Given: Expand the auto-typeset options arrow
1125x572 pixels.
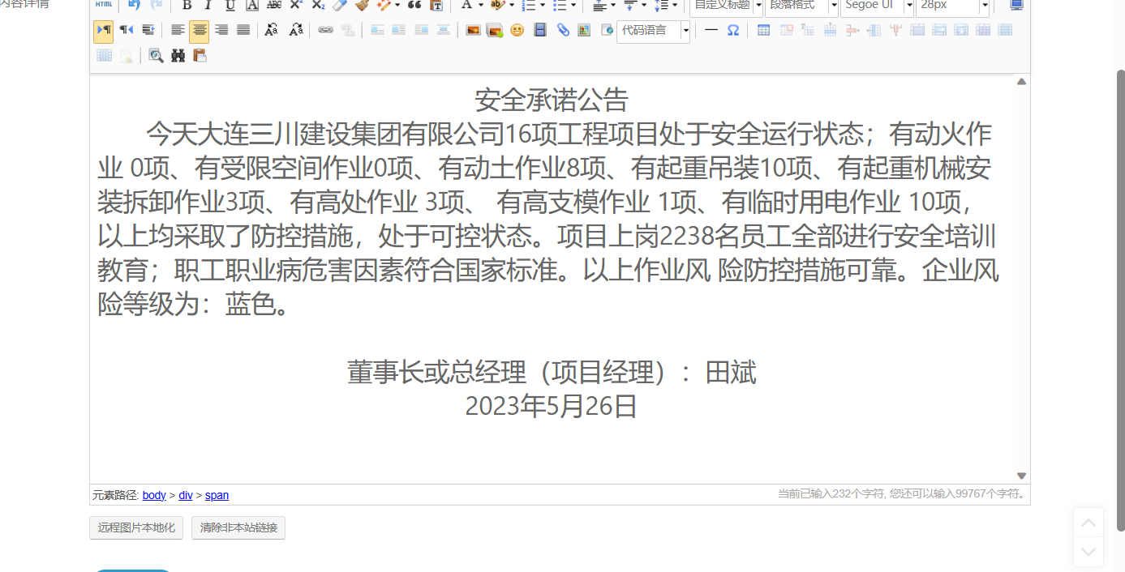Looking at the screenshot, I should coord(397,5).
